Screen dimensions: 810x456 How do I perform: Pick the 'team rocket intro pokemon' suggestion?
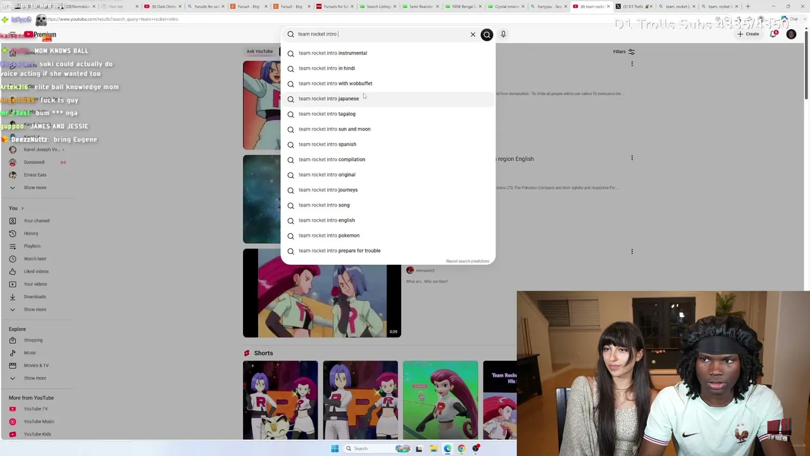point(388,236)
